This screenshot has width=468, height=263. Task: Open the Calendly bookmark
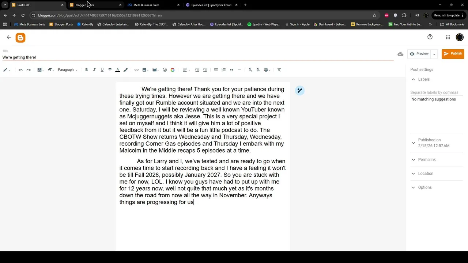[x=85, y=24]
